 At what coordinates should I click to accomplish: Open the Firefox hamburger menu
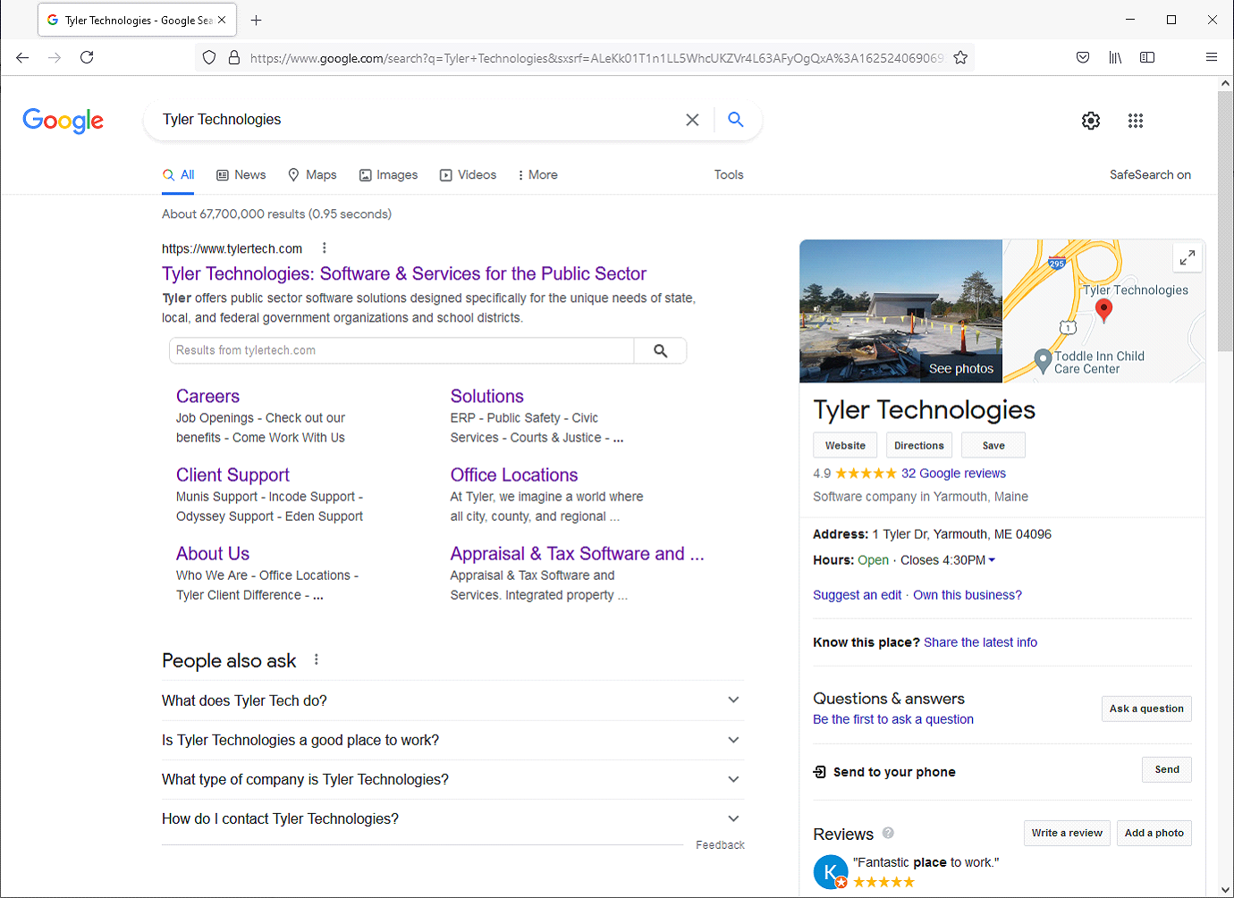click(x=1212, y=57)
